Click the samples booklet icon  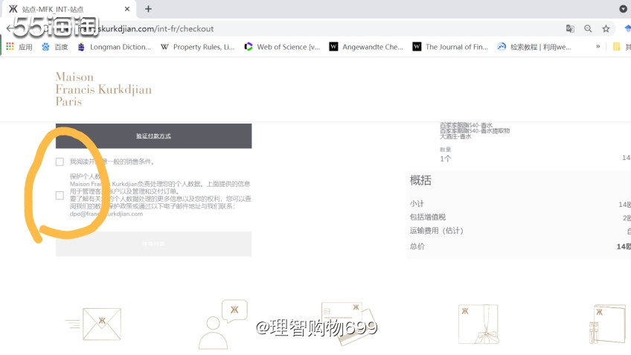[x=607, y=324]
